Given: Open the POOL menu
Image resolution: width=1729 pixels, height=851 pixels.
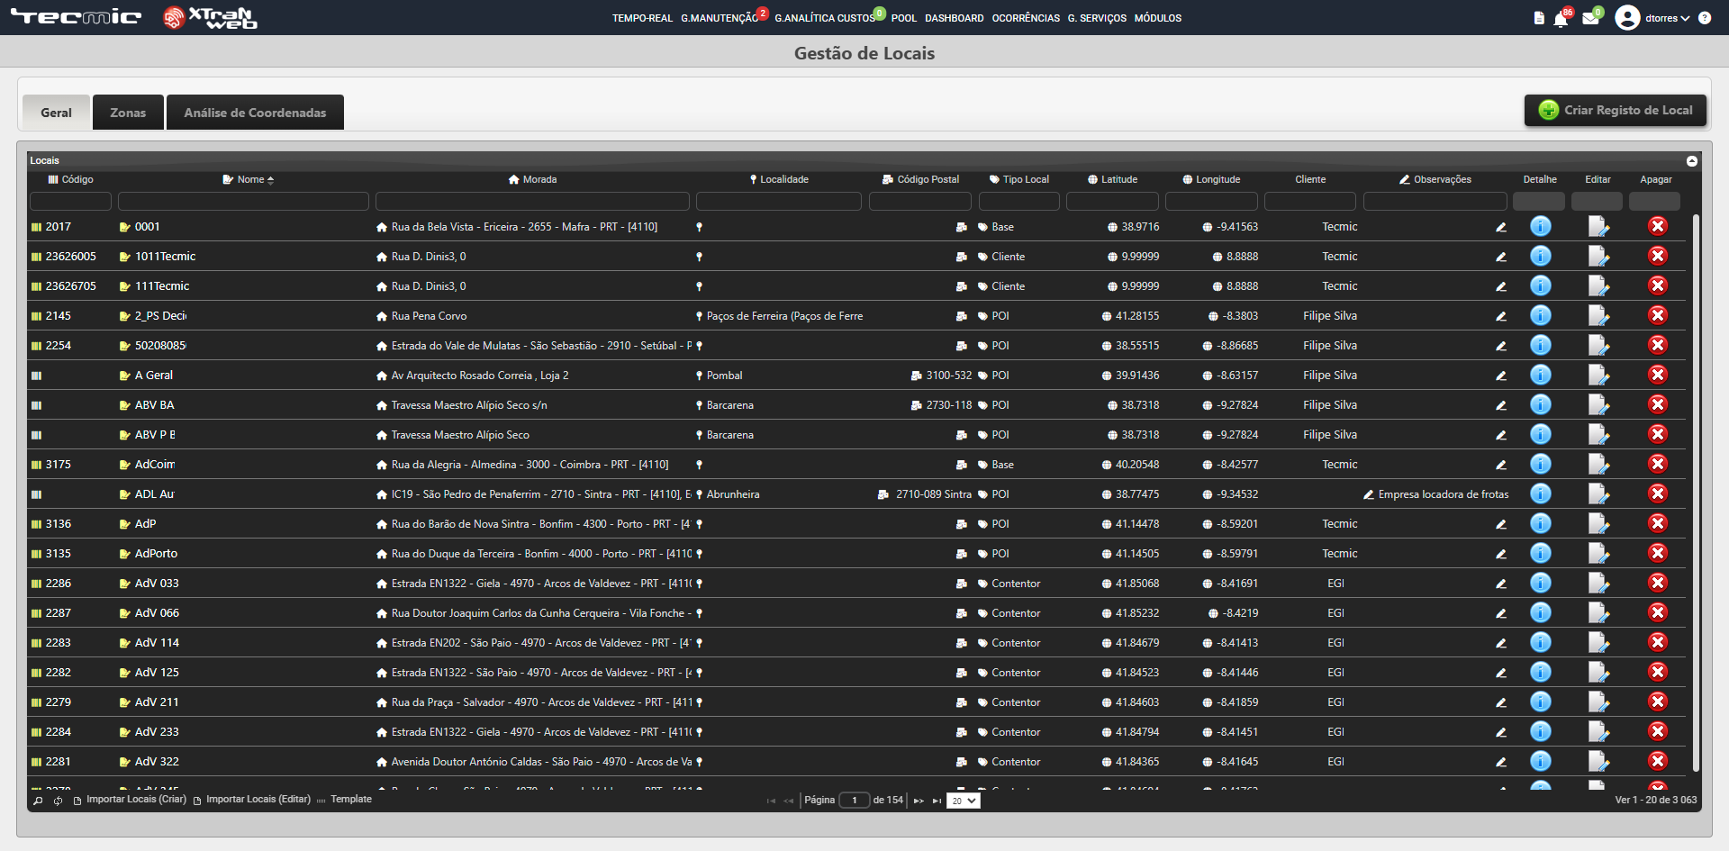Looking at the screenshot, I should click(903, 18).
